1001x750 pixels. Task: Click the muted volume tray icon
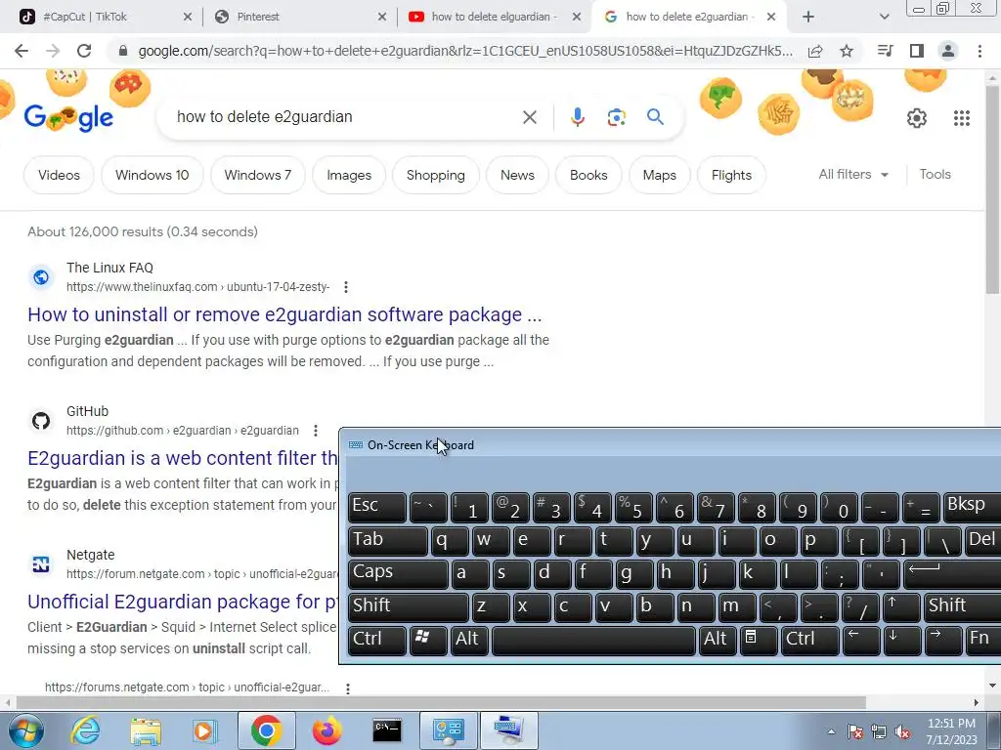tap(903, 732)
